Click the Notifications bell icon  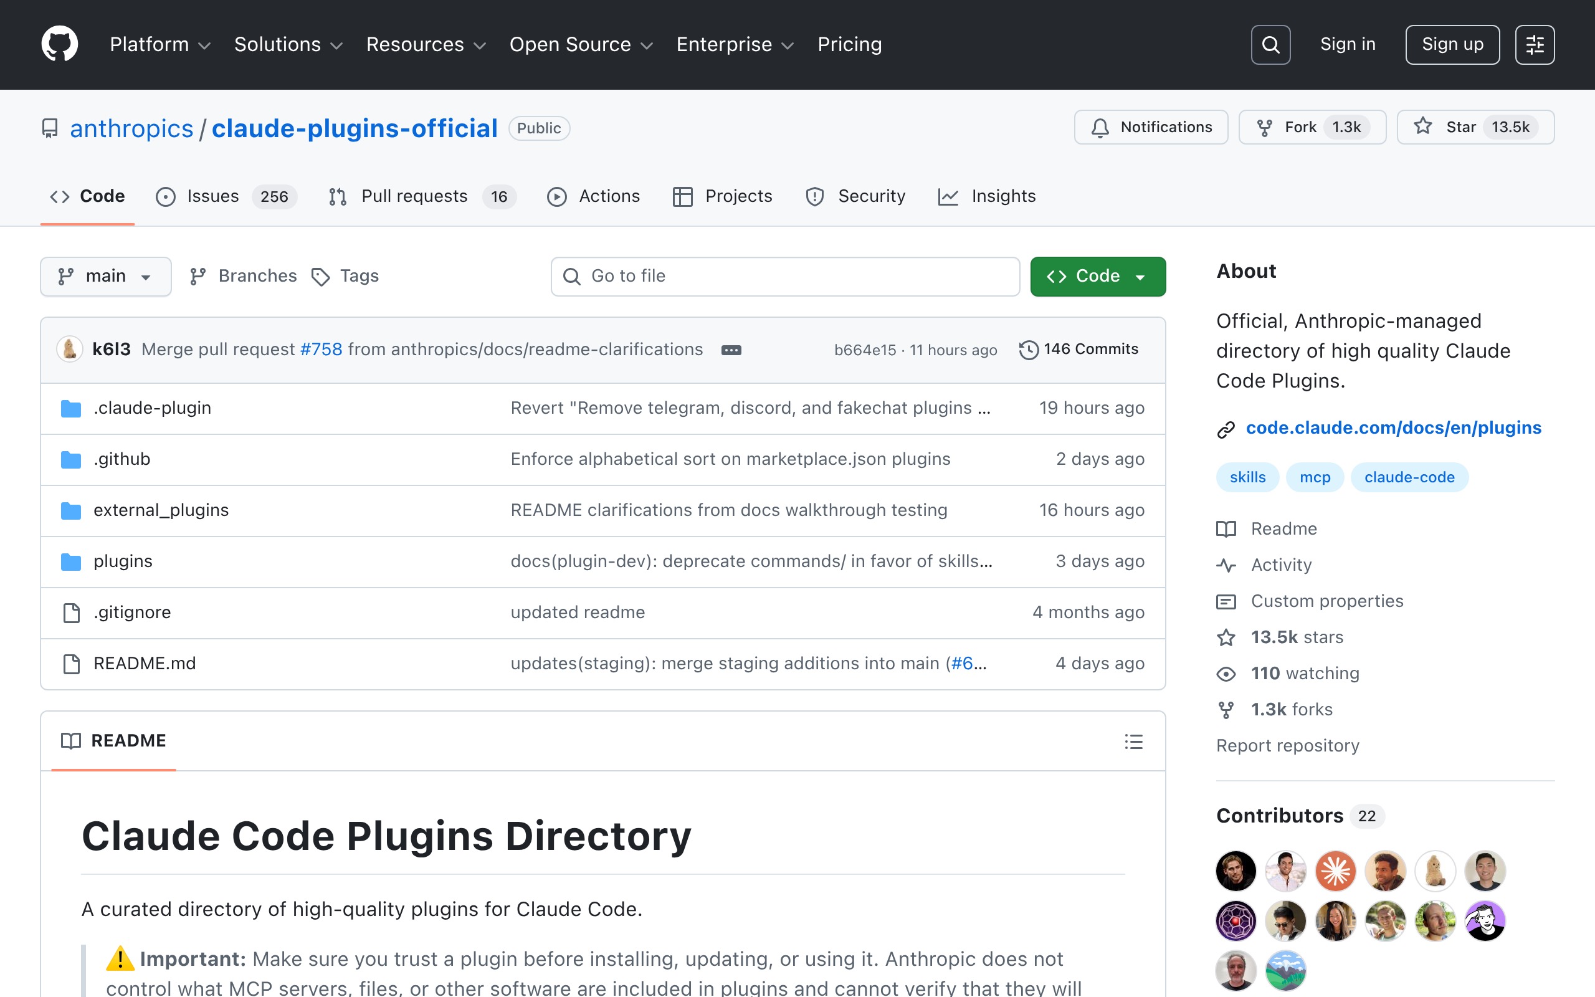[x=1100, y=127]
